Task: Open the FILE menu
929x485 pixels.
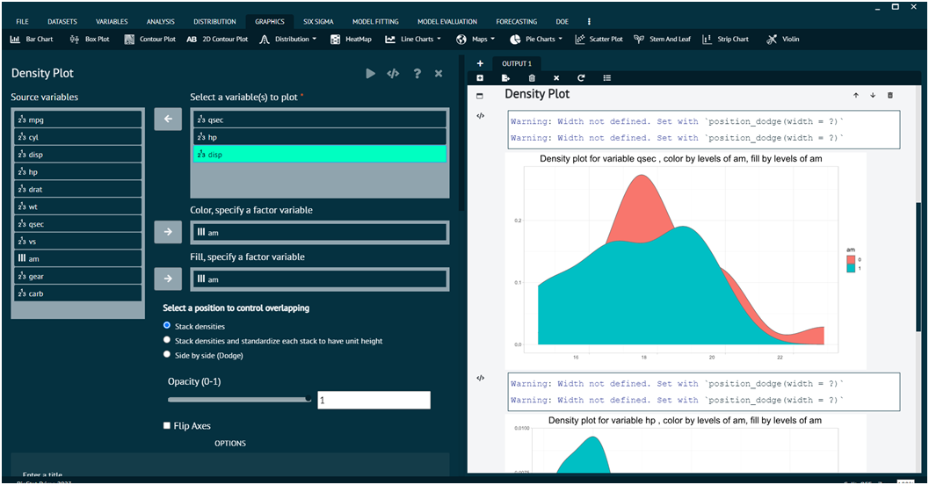Action: [x=23, y=21]
